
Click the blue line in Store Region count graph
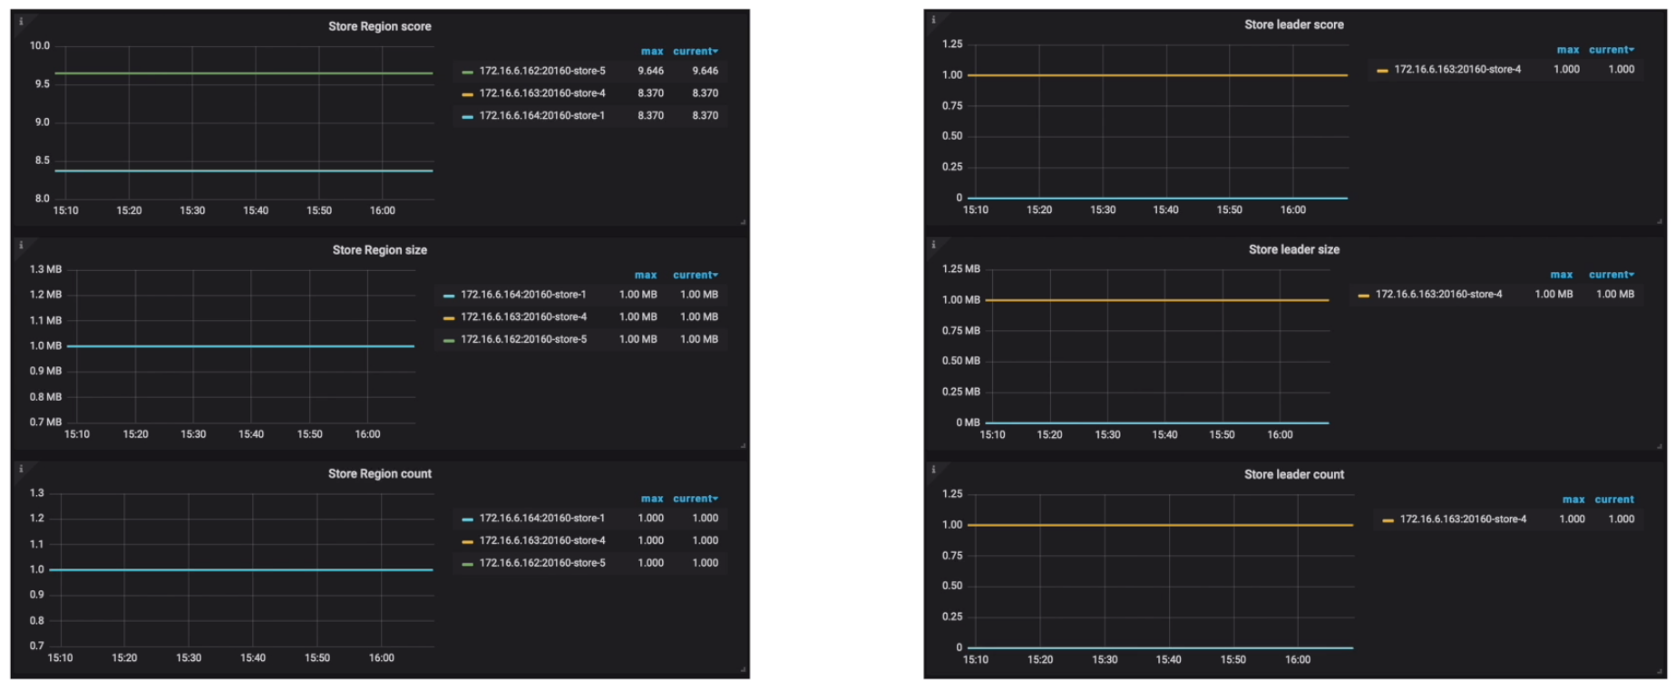(241, 569)
